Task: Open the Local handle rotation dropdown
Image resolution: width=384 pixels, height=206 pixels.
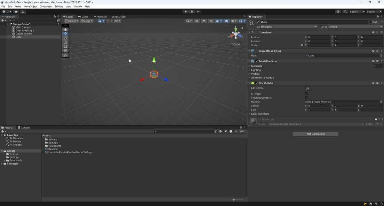Action: [87, 21]
